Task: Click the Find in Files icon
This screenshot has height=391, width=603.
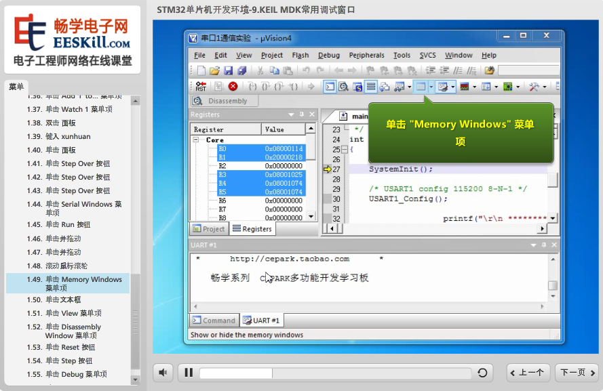Action: (x=489, y=70)
